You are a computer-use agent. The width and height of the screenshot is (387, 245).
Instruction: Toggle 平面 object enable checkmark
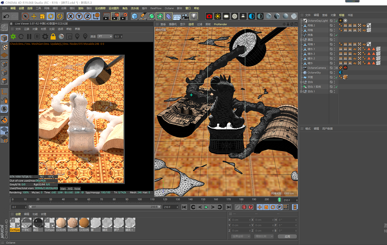pyautogui.click(x=337, y=77)
